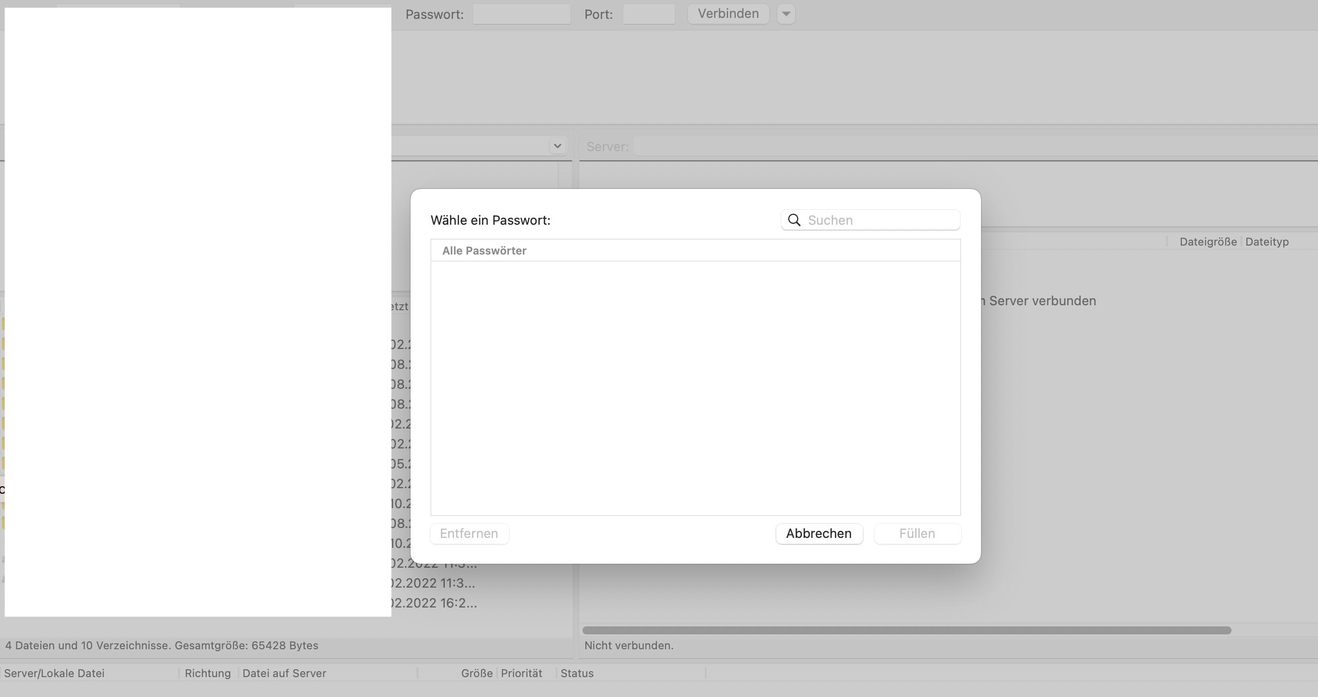This screenshot has width=1318, height=697.
Task: Click the Nicht verbunden status text
Action: pos(629,645)
